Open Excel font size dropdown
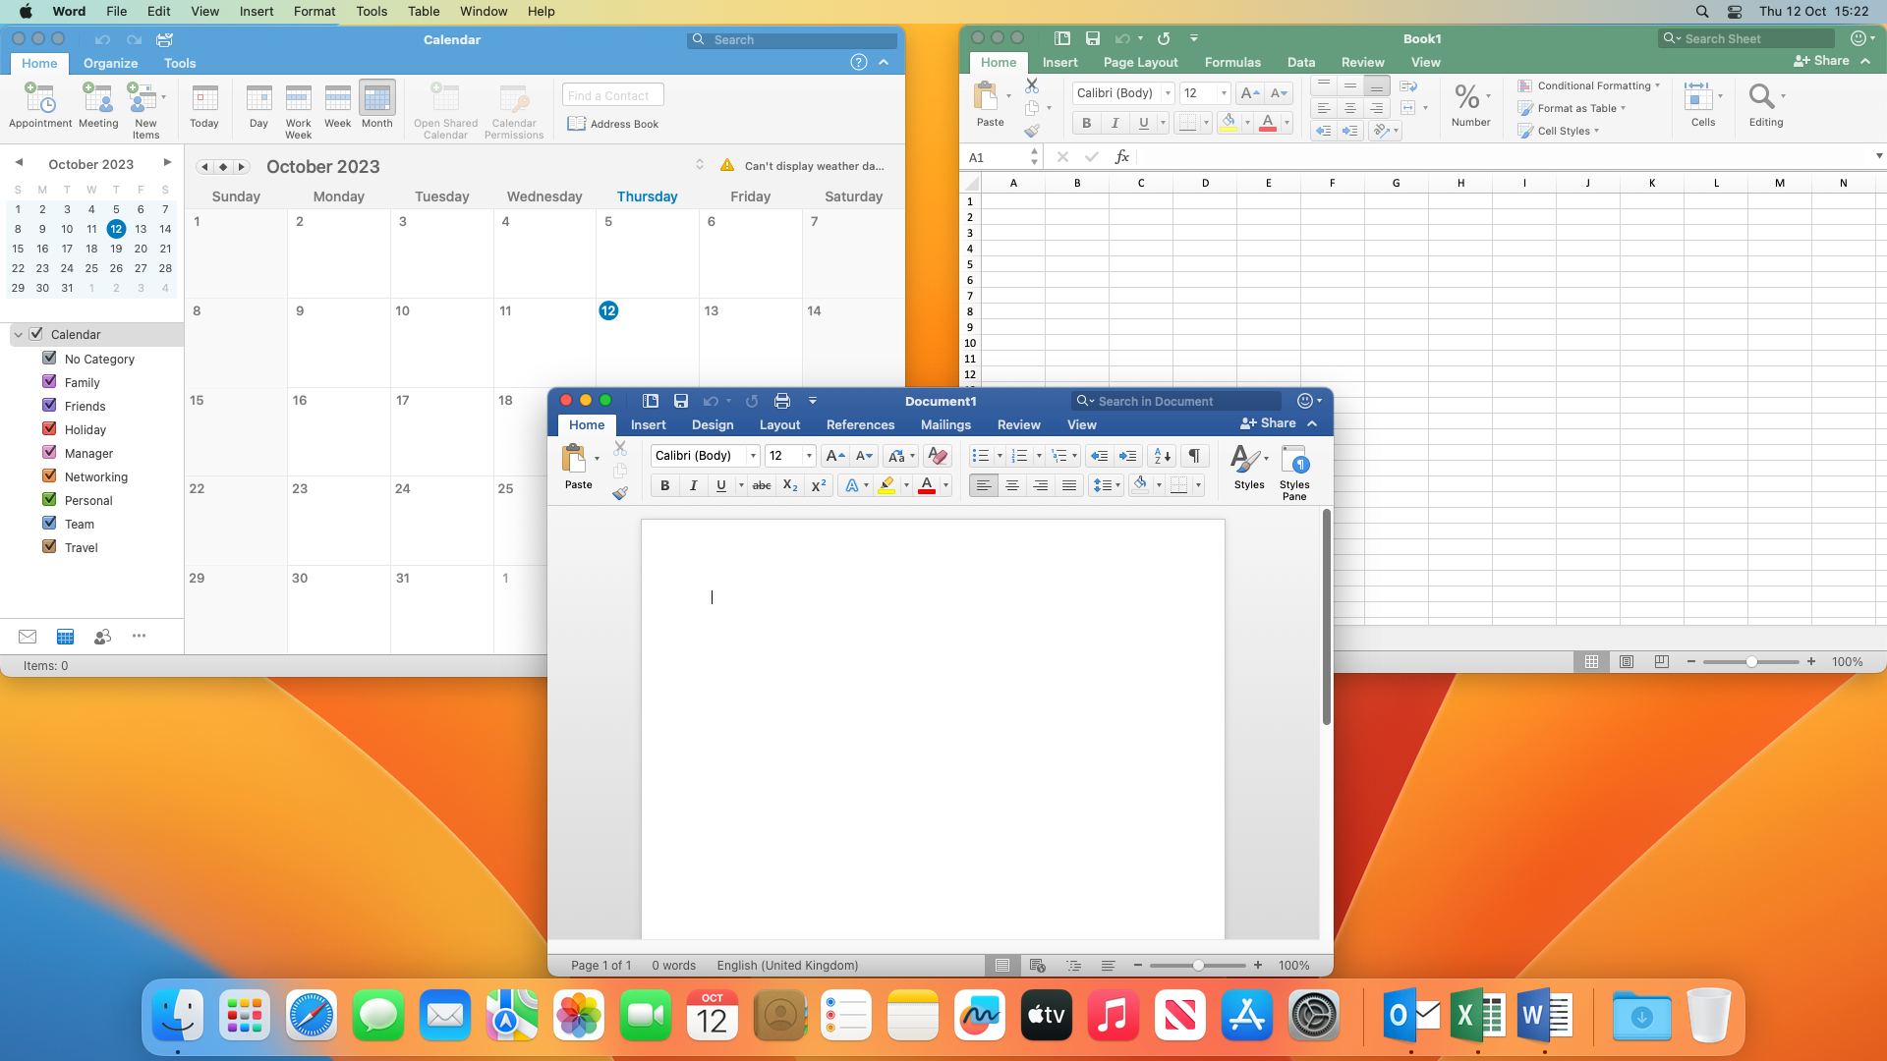The height and width of the screenshot is (1061, 1887). [x=1224, y=93]
